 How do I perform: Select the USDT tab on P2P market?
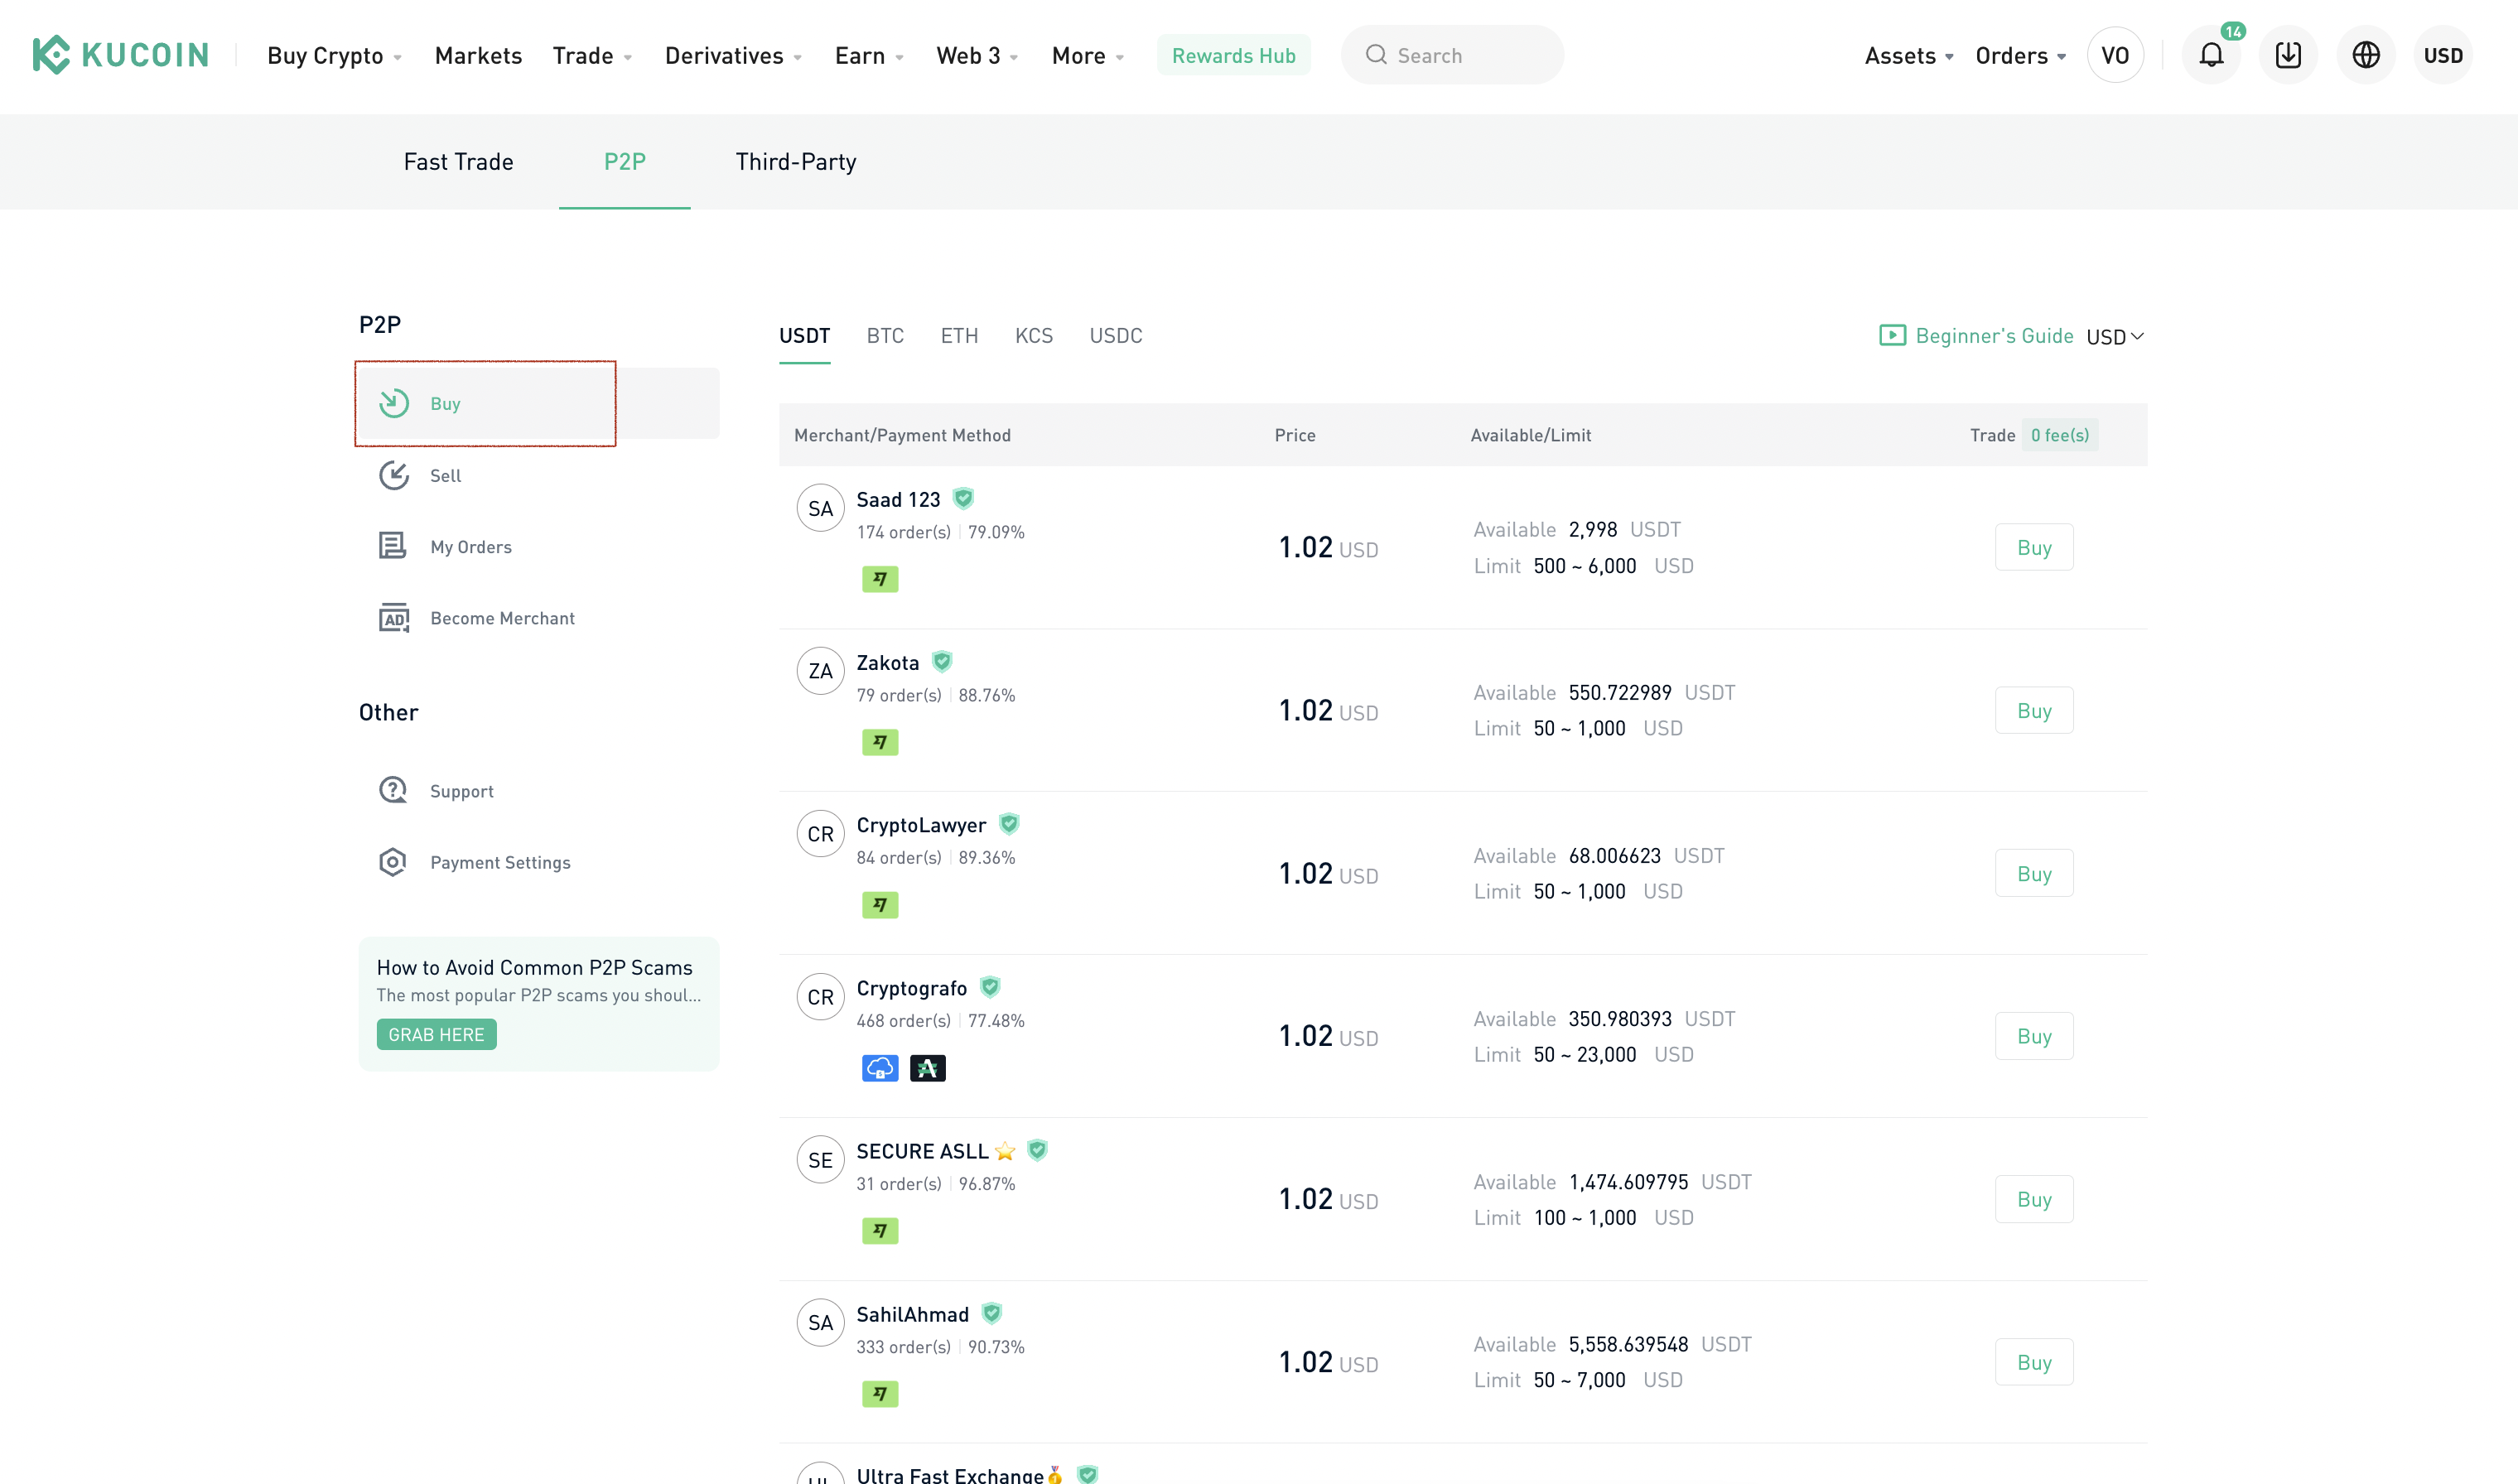click(x=804, y=335)
